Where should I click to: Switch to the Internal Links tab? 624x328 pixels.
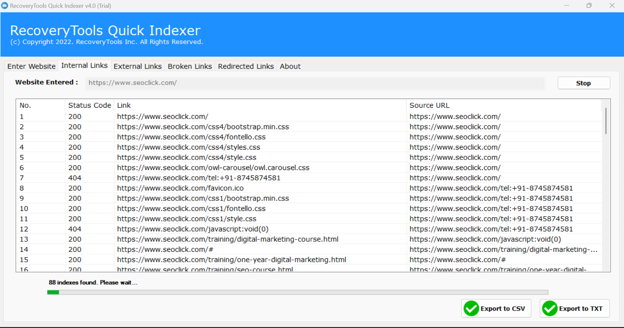(84, 66)
